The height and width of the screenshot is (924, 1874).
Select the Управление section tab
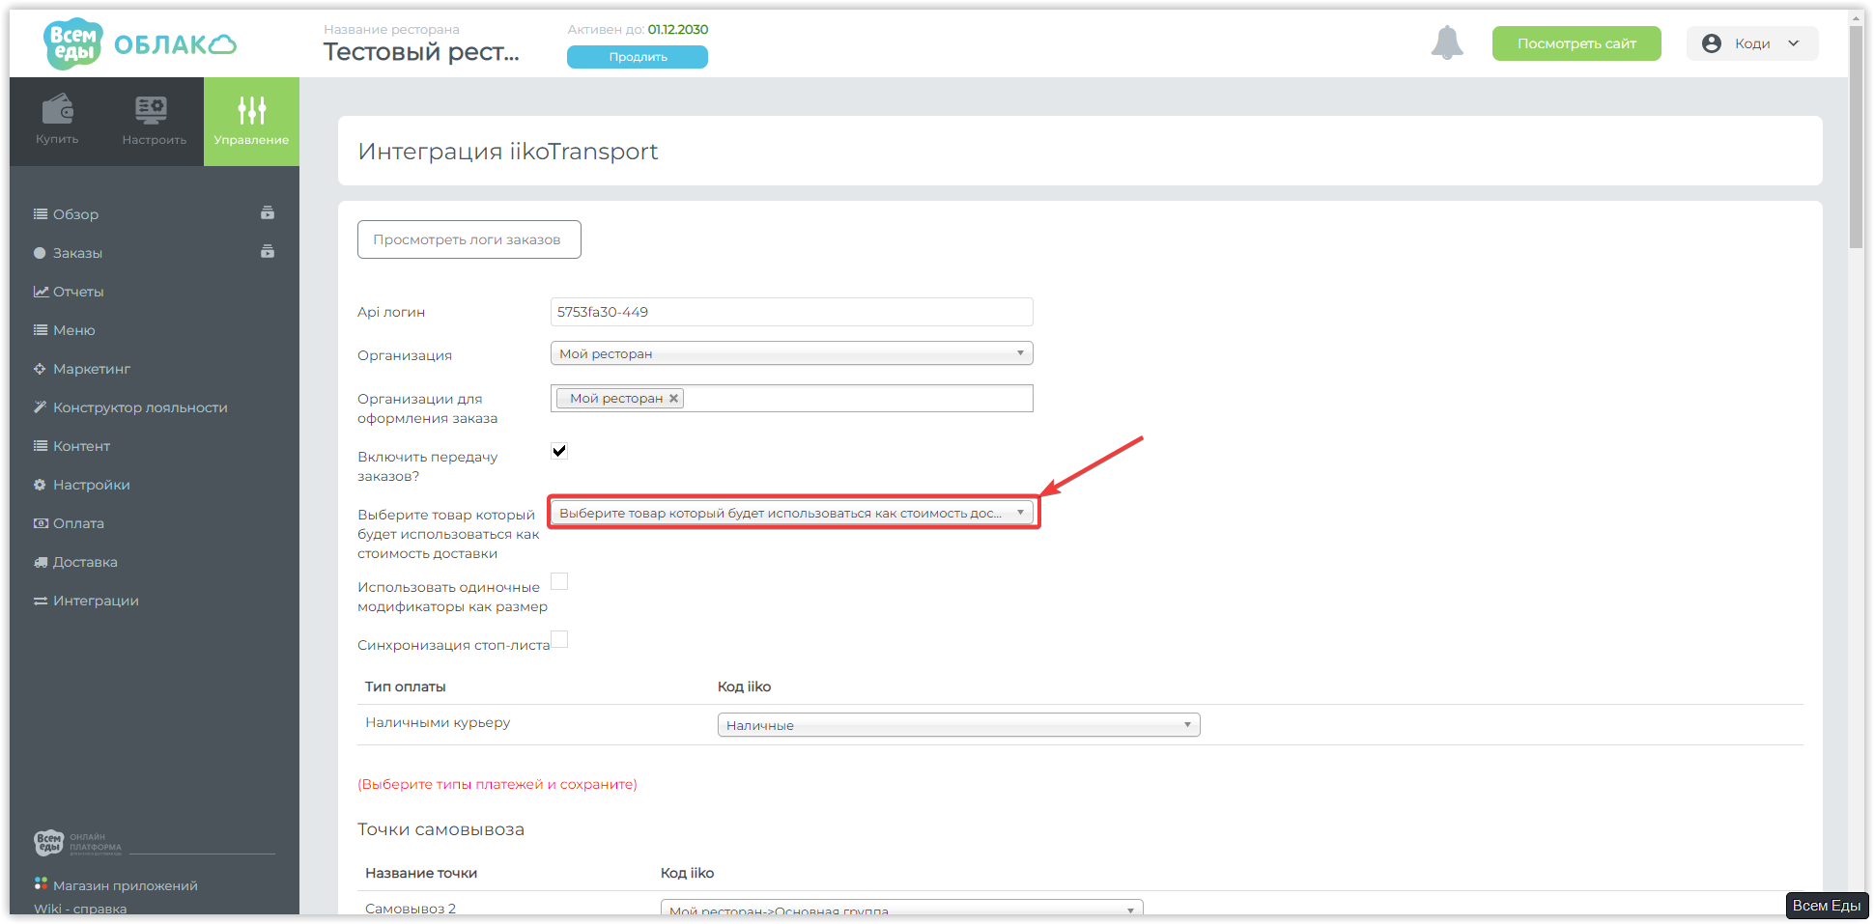tap(251, 122)
